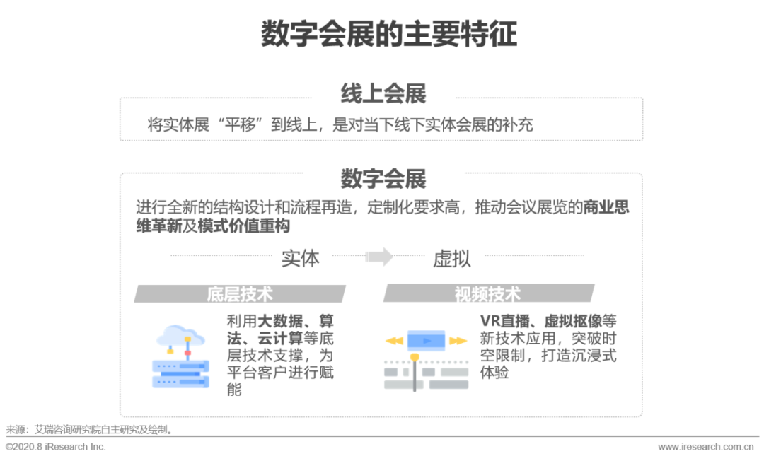Enable the yellow dot marker below the player
The width and height of the screenshot is (764, 461).
coord(415,356)
